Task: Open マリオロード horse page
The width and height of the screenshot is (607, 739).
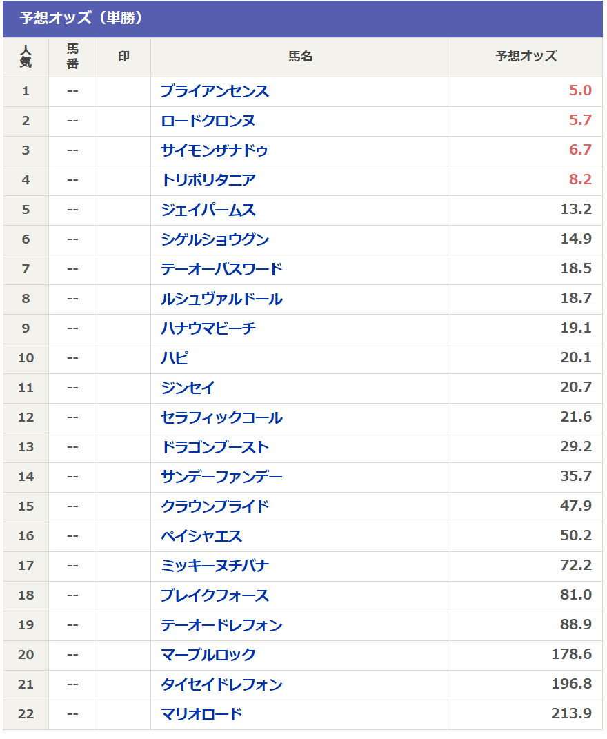Action: click(x=201, y=714)
